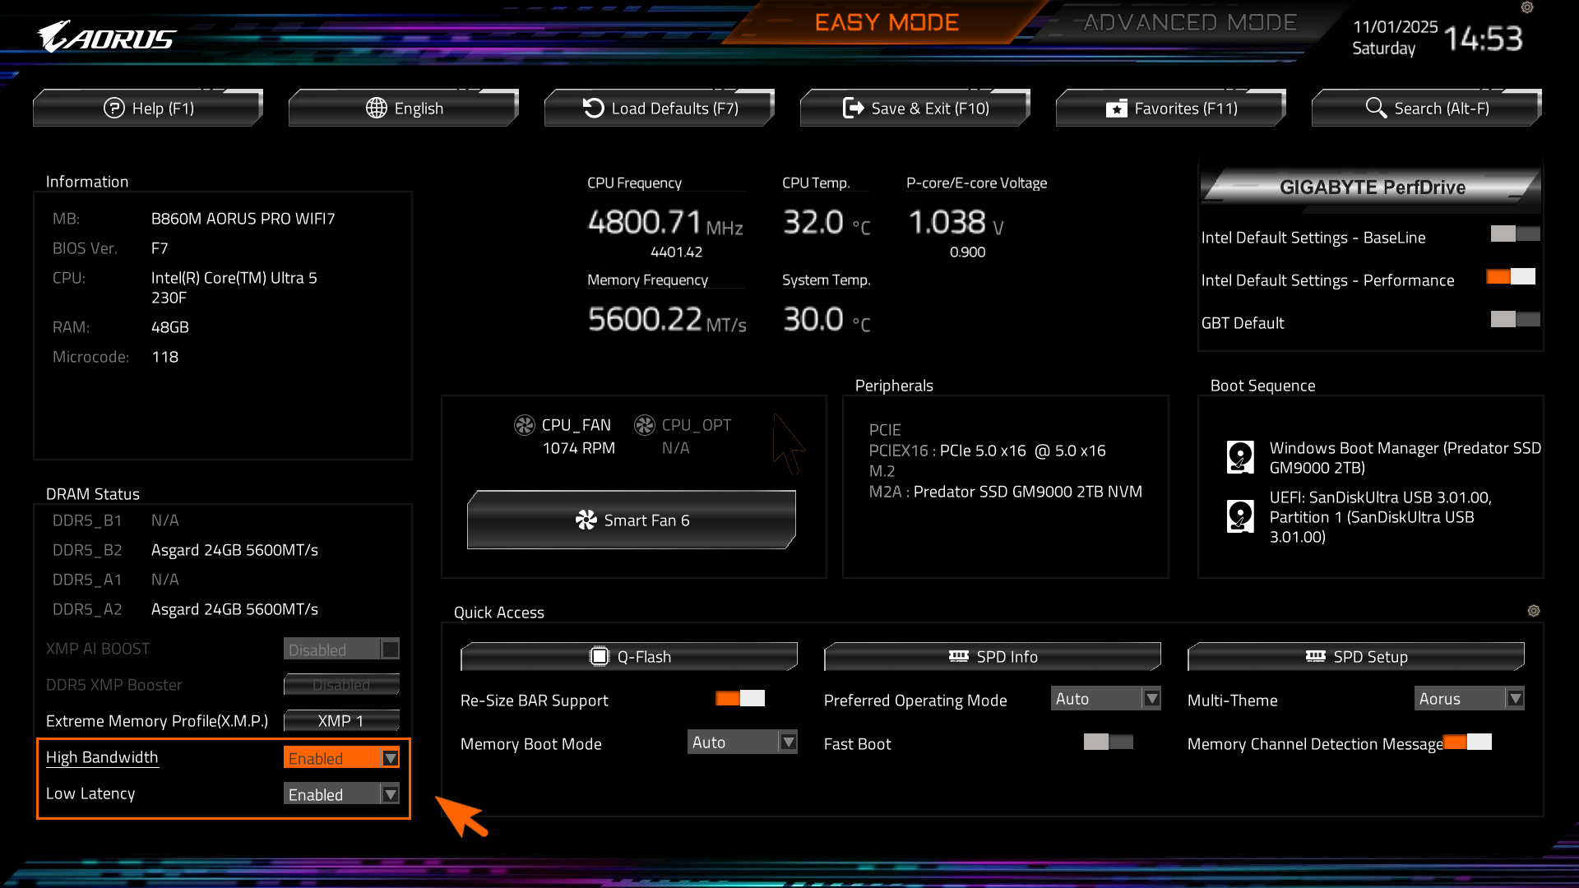Image resolution: width=1579 pixels, height=888 pixels.
Task: Click the Quick Access settings gear icon
Action: pos(1534,611)
